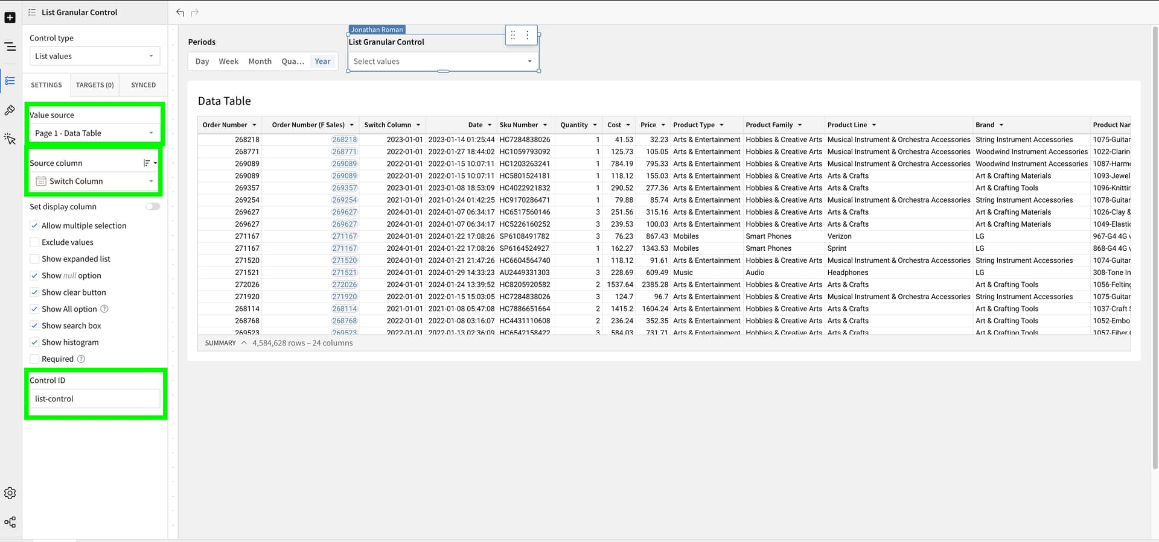
Task: Open order link 269357
Action: click(x=344, y=187)
